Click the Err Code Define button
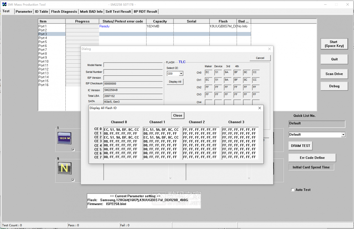 point(312,158)
